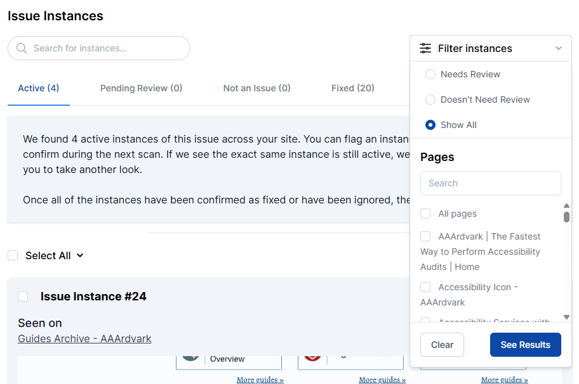This screenshot has width=579, height=384.
Task: Click the filter sliders icon
Action: tap(425, 48)
